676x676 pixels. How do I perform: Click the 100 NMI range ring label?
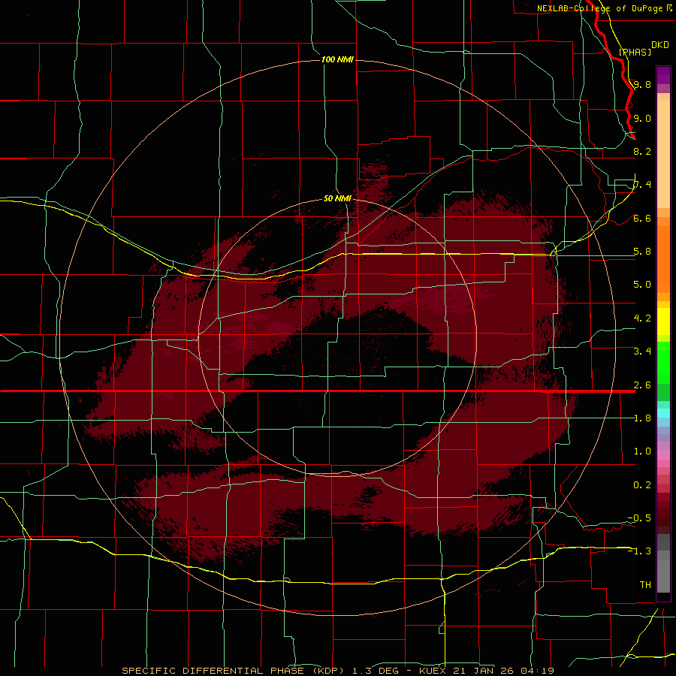(337, 59)
